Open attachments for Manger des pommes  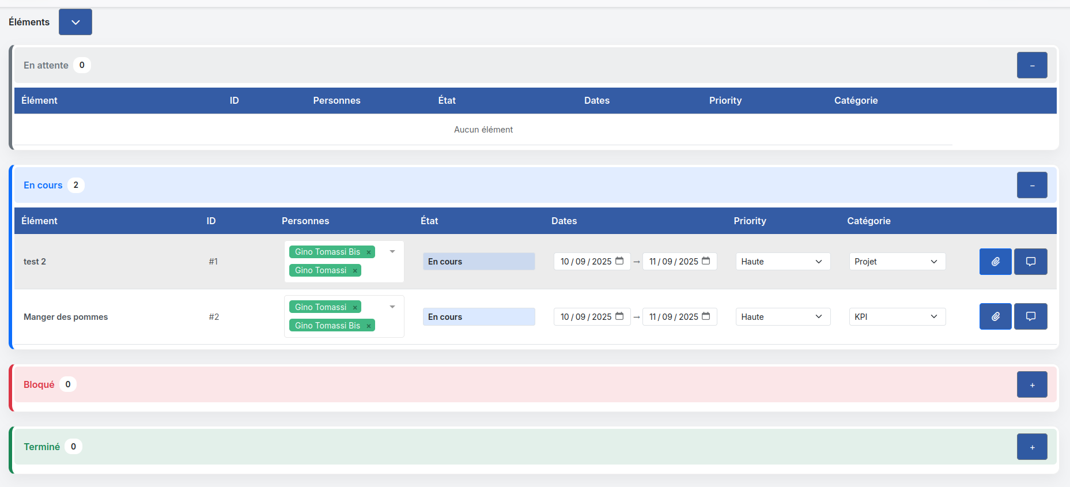(x=995, y=316)
